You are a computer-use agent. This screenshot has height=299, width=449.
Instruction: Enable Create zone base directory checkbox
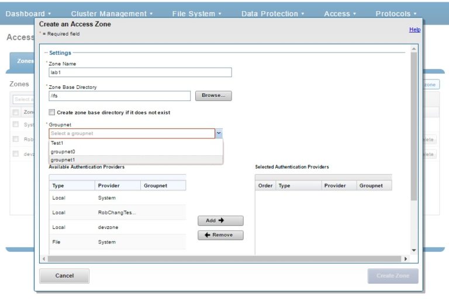[52, 112]
